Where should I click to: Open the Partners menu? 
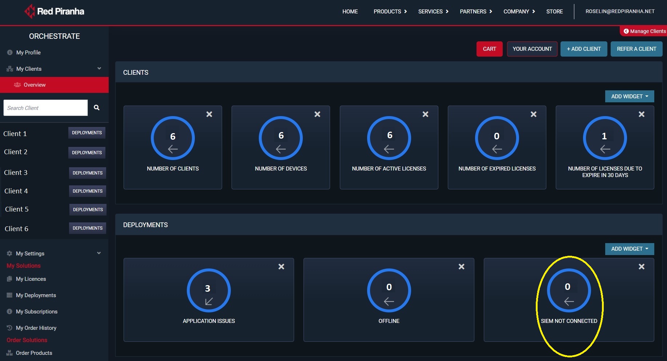(476, 12)
